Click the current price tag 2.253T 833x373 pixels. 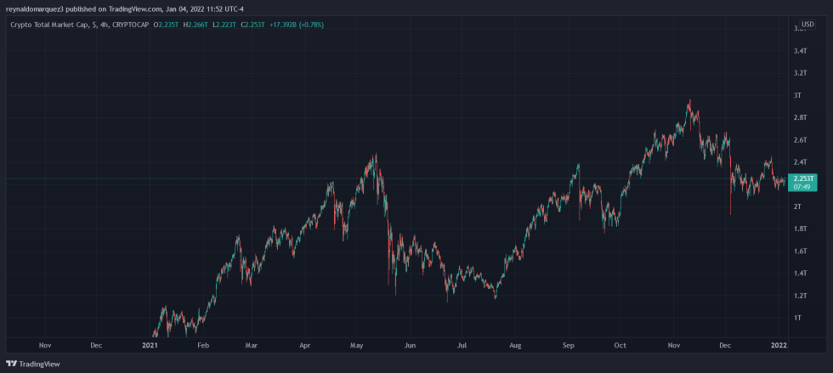(802, 179)
